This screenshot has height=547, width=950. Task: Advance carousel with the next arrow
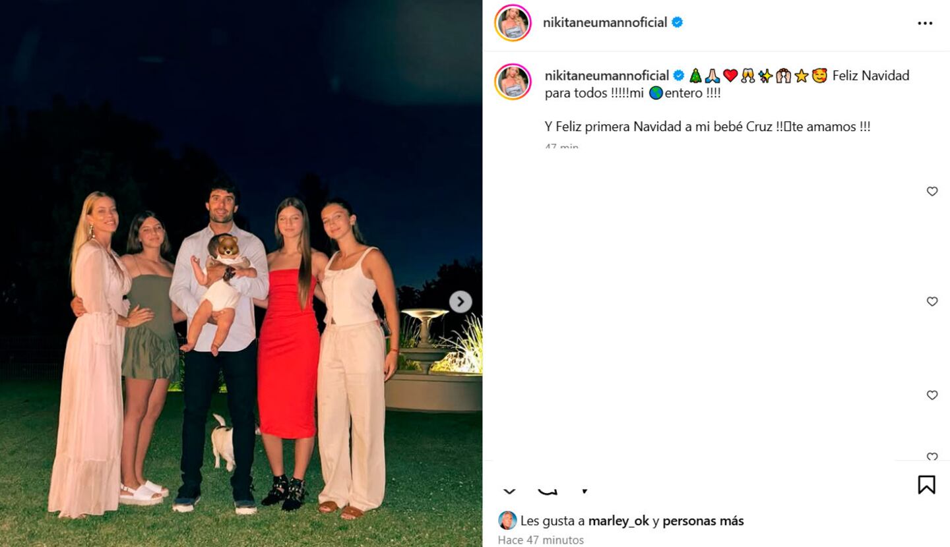coord(460,302)
